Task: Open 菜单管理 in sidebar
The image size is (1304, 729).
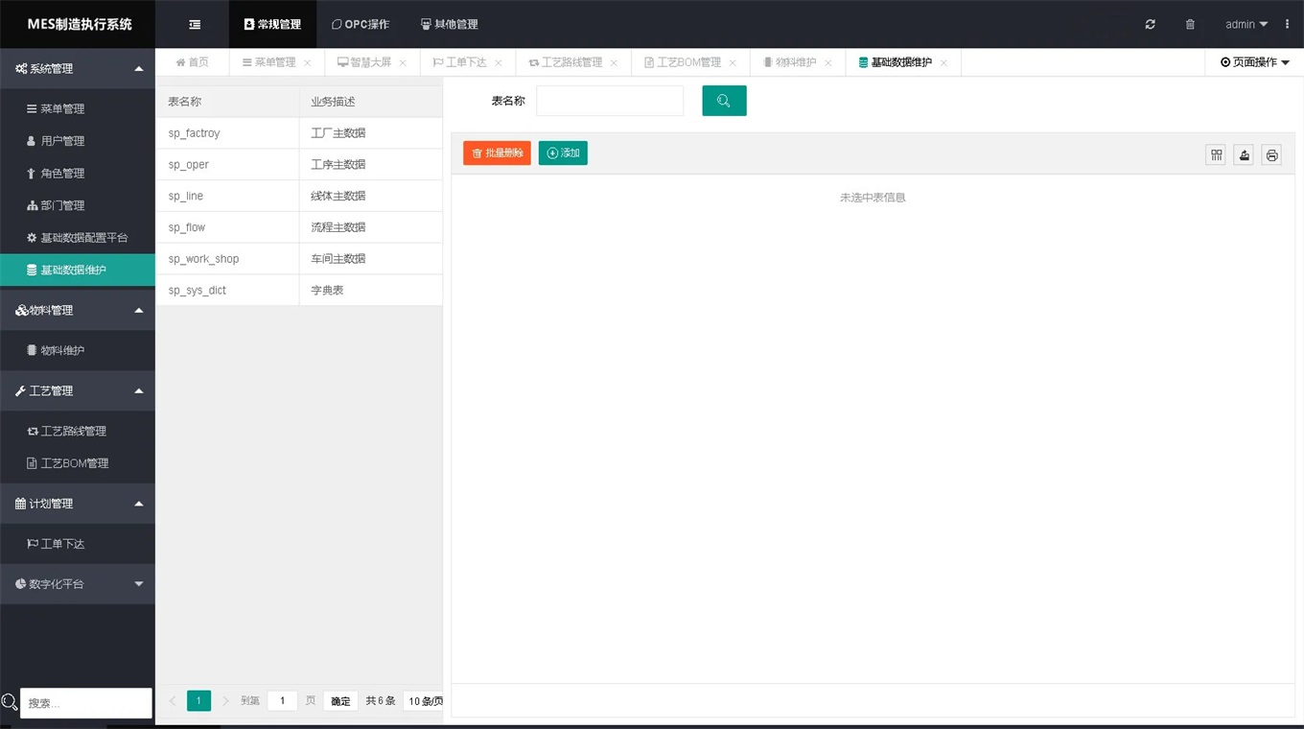Action: pyautogui.click(x=78, y=108)
